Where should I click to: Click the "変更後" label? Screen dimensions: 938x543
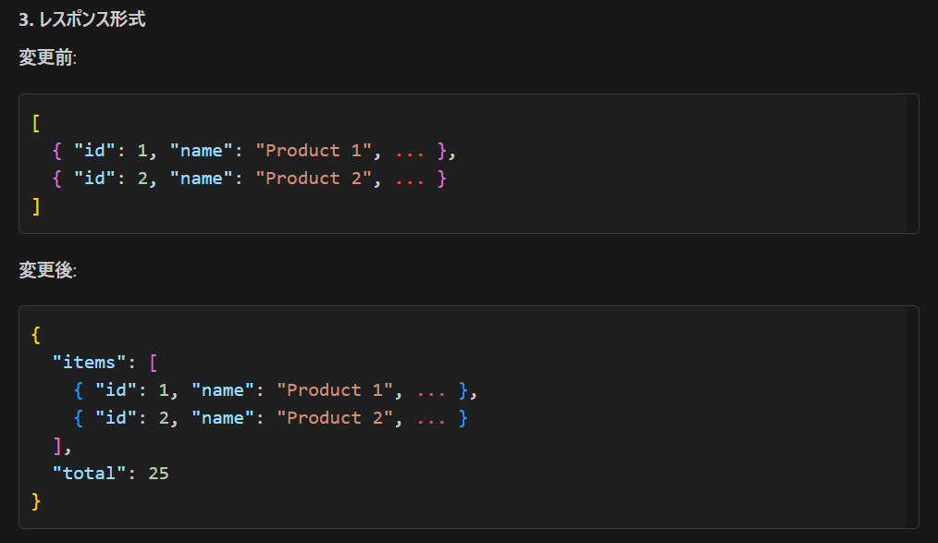[46, 270]
